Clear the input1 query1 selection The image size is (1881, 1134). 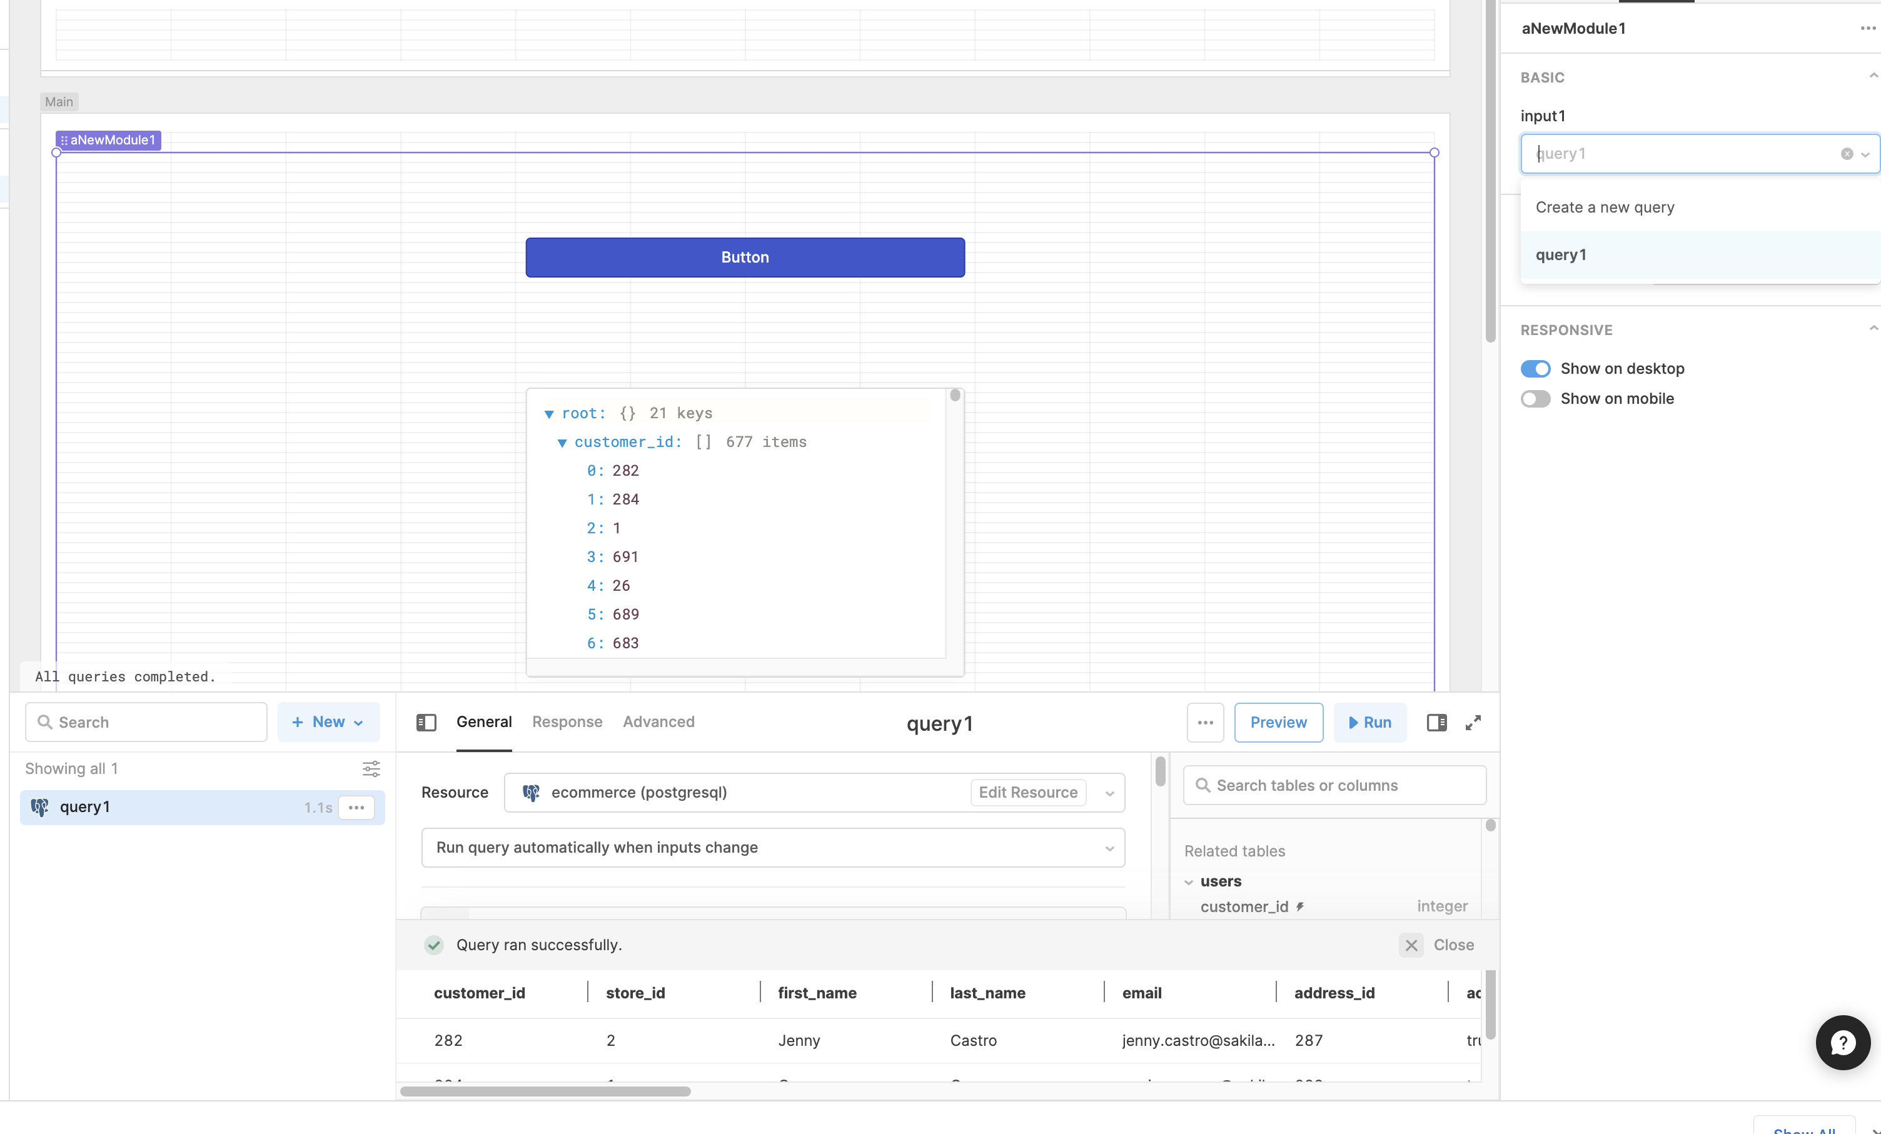(x=1847, y=154)
